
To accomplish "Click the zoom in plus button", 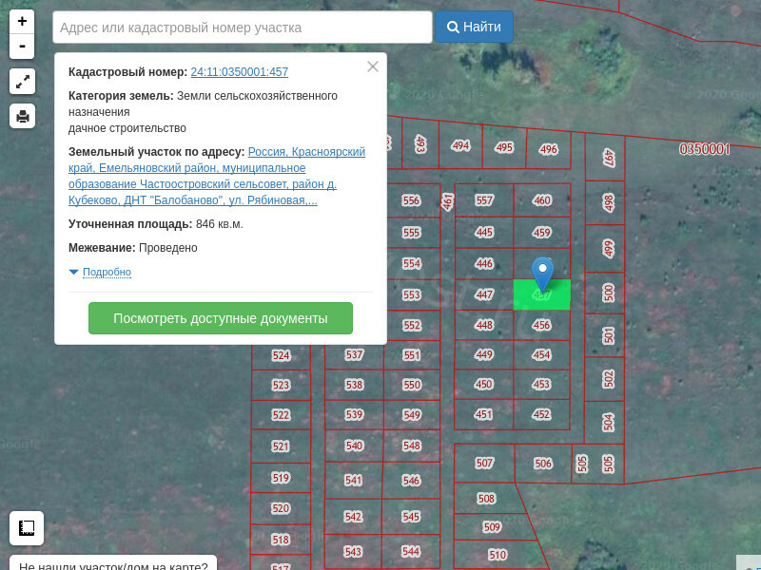I will click(22, 22).
